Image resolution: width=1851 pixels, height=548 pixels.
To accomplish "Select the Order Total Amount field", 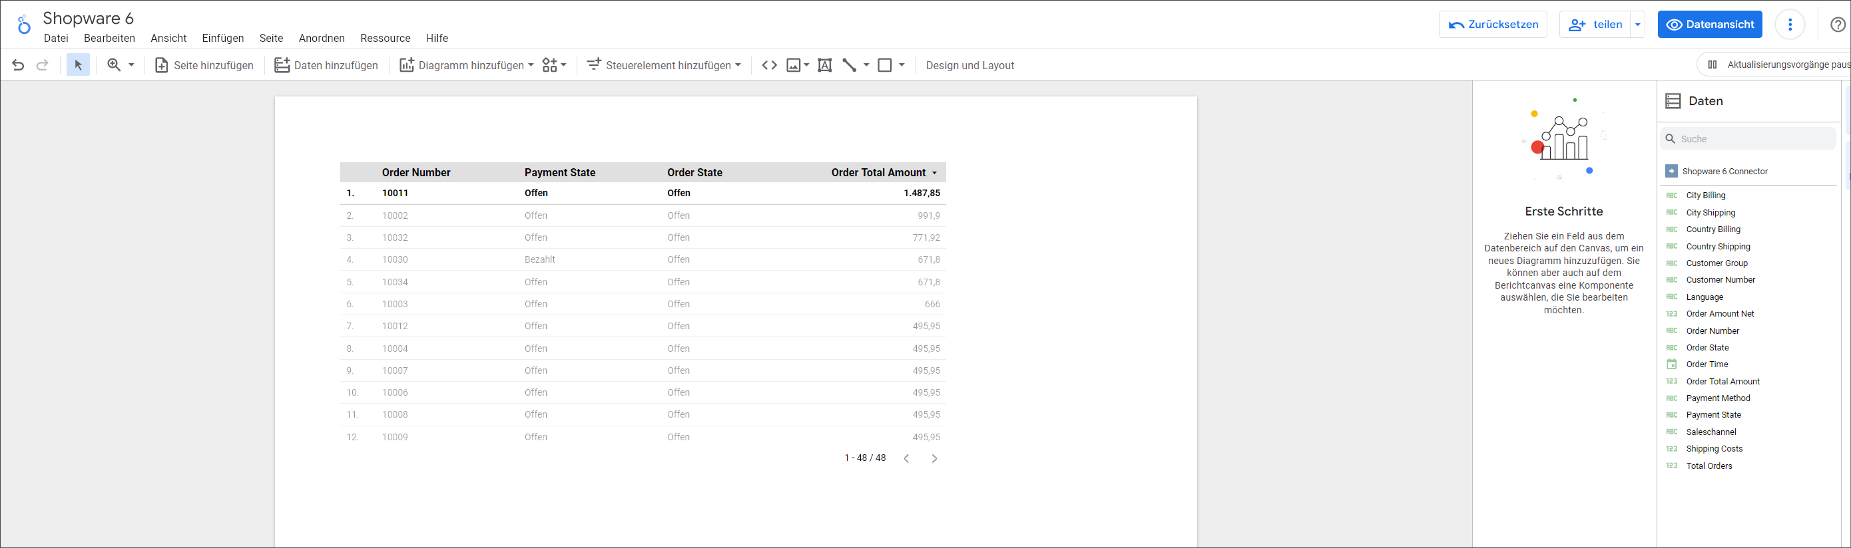I will [x=1722, y=382].
